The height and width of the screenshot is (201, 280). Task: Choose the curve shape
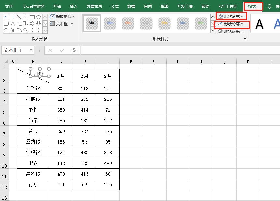click(x=26, y=30)
